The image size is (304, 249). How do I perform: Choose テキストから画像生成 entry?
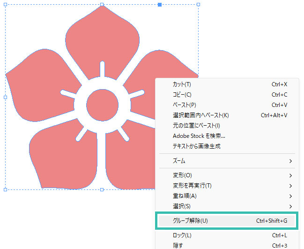pos(227,146)
